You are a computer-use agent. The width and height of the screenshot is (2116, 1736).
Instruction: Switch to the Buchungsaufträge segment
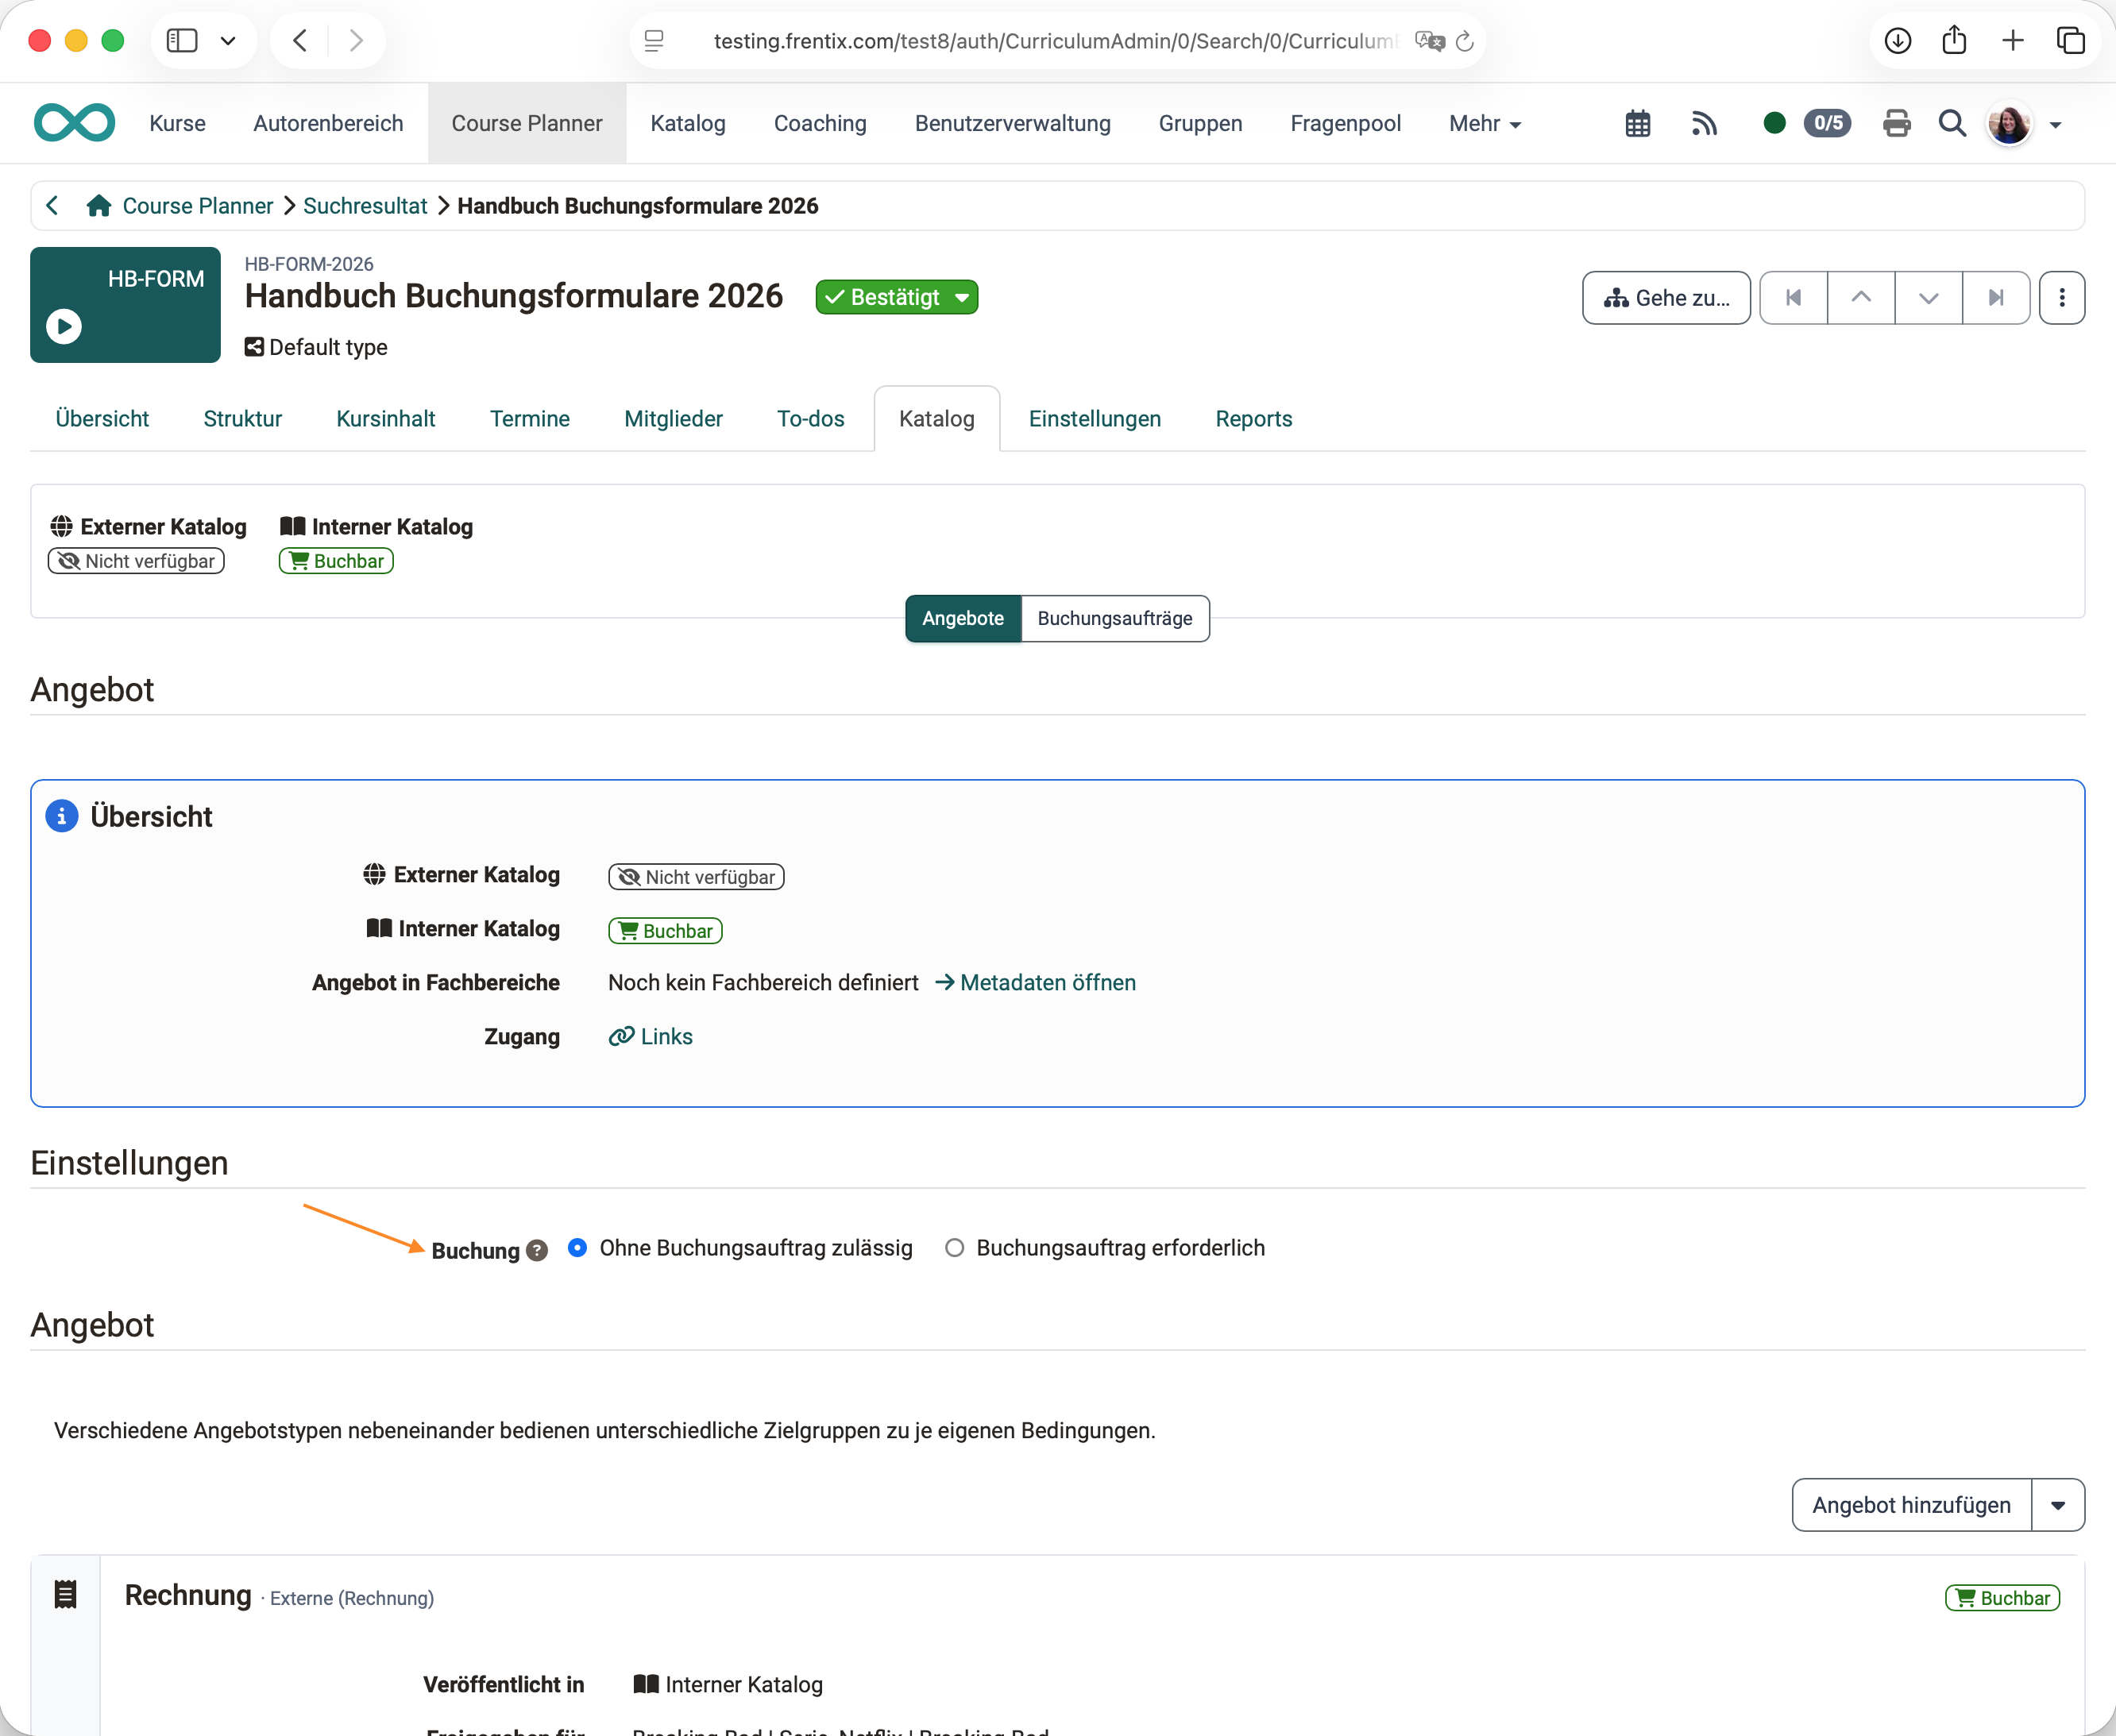click(x=1115, y=619)
